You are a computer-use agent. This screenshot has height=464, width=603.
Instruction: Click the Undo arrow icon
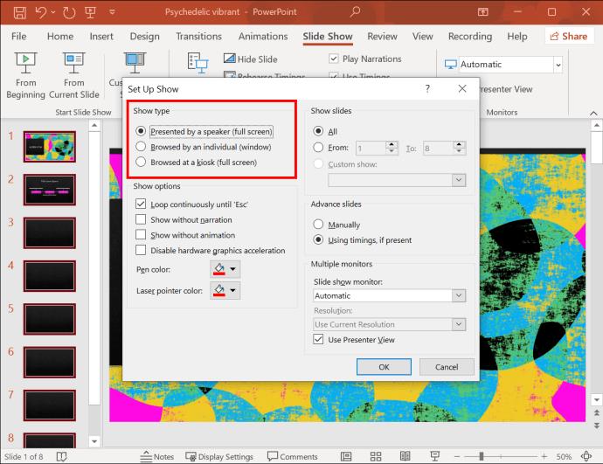click(x=41, y=12)
